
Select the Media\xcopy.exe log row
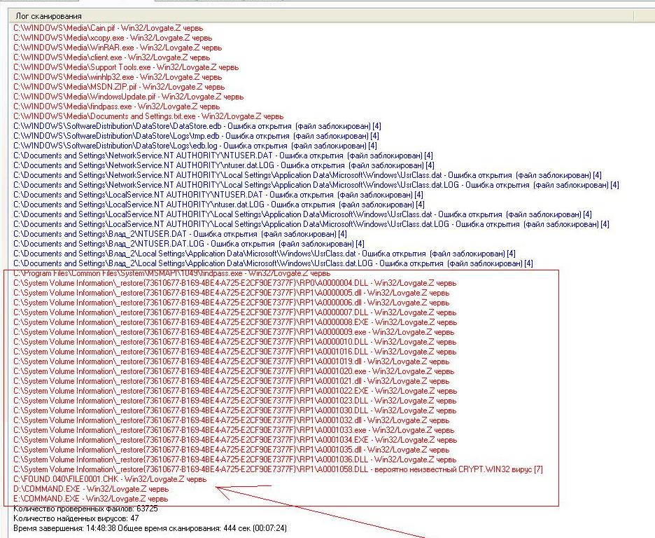point(113,38)
